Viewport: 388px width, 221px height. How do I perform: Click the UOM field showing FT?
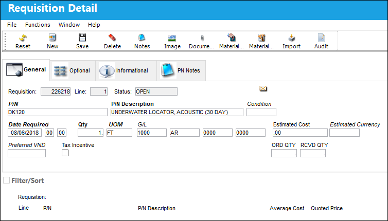pos(119,133)
